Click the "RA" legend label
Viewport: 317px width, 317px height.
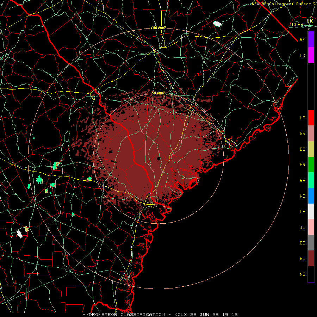(302, 180)
